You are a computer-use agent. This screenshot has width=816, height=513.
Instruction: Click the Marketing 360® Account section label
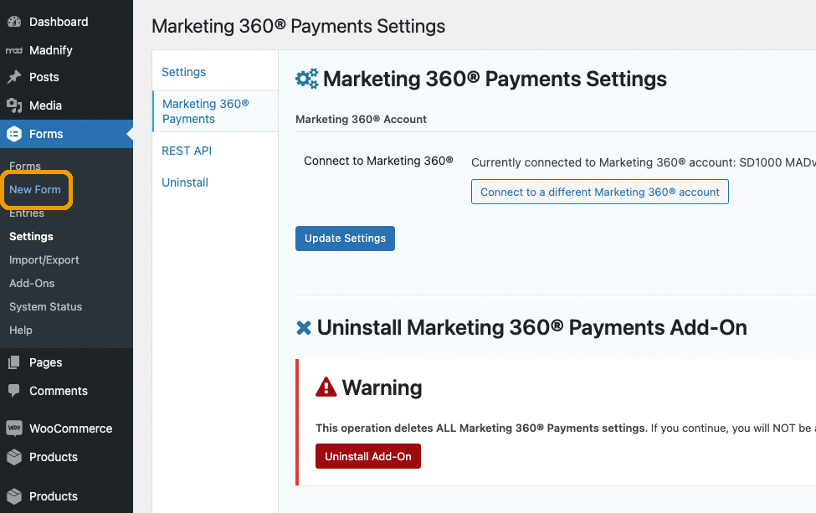362,119
